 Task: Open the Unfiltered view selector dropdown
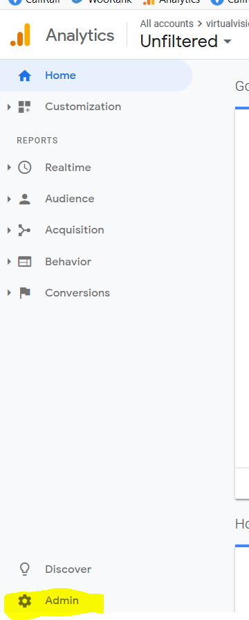pyautogui.click(x=185, y=41)
